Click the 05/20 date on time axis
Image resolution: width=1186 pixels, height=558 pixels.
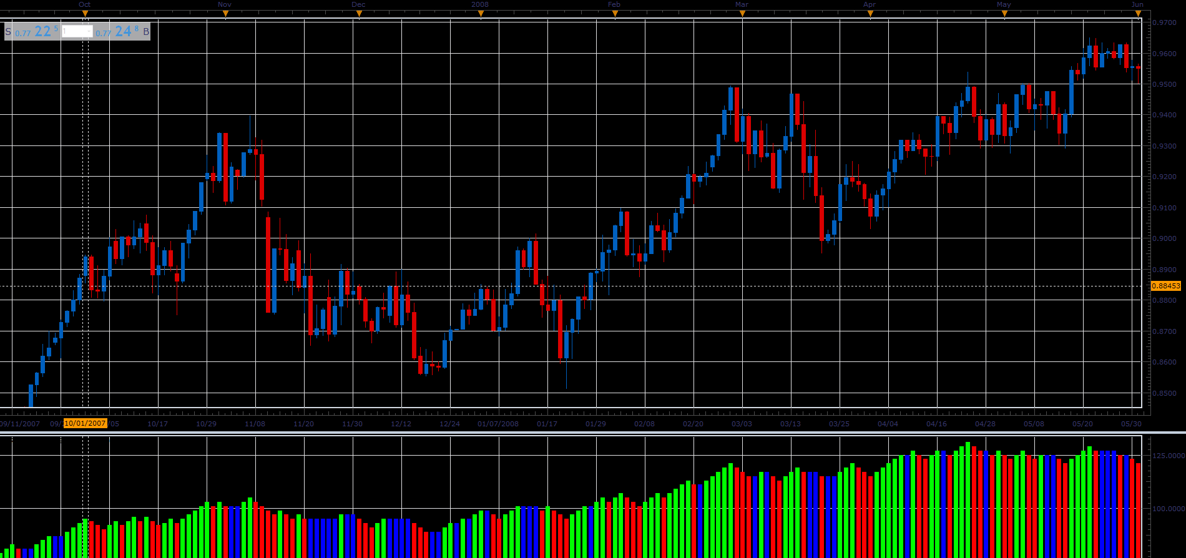(x=1082, y=424)
